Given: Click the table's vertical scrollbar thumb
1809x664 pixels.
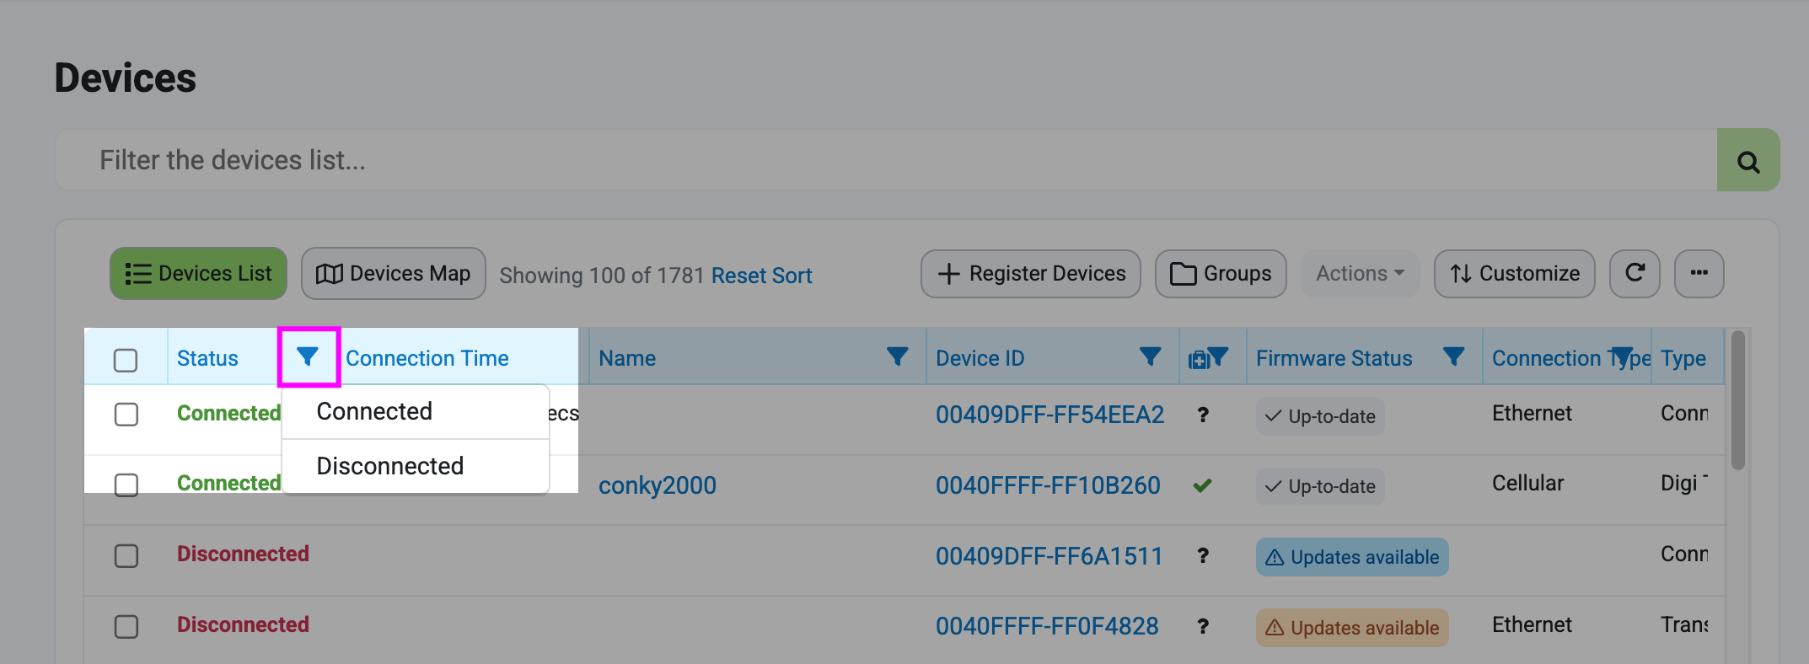Looking at the screenshot, I should pyautogui.click(x=1737, y=400).
